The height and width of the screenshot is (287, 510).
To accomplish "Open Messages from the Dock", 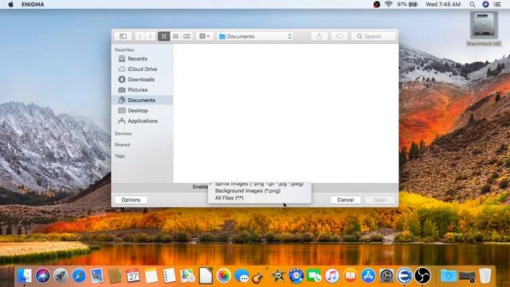I will click(241, 276).
